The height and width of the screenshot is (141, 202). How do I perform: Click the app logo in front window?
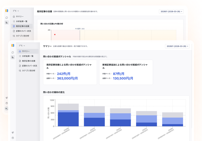click(13, 46)
